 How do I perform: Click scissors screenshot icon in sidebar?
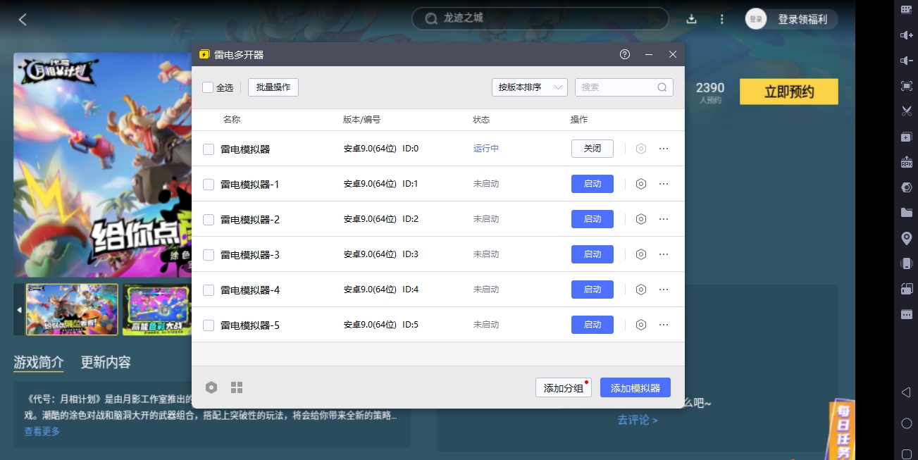907,111
